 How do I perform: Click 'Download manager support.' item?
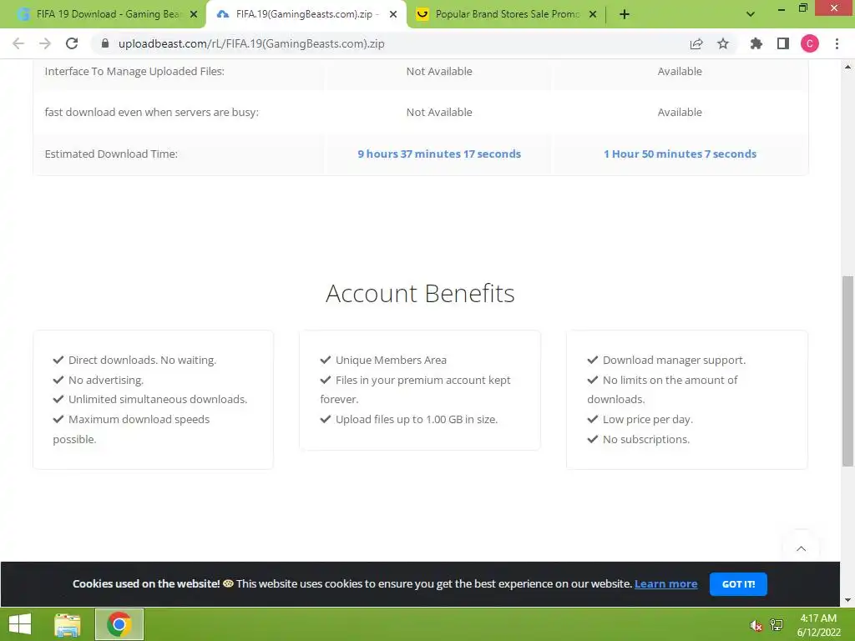pyautogui.click(x=674, y=360)
